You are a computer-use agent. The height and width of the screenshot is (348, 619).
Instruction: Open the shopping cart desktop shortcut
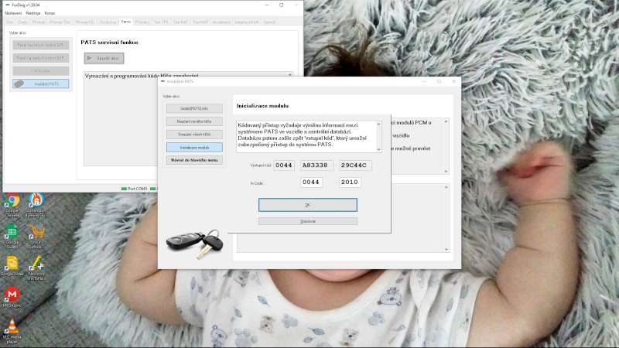click(x=36, y=232)
